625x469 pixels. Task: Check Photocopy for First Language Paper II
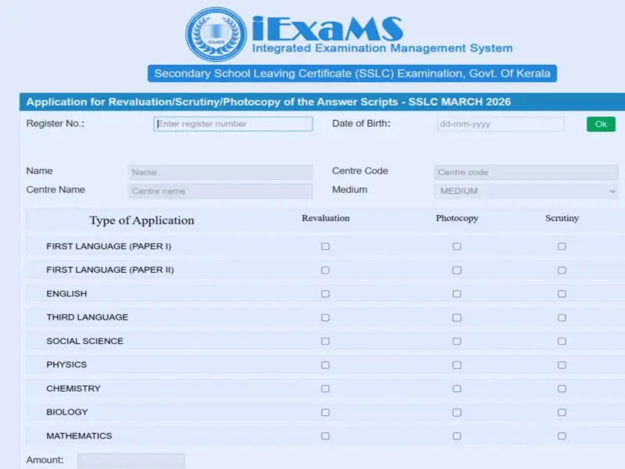(x=457, y=270)
